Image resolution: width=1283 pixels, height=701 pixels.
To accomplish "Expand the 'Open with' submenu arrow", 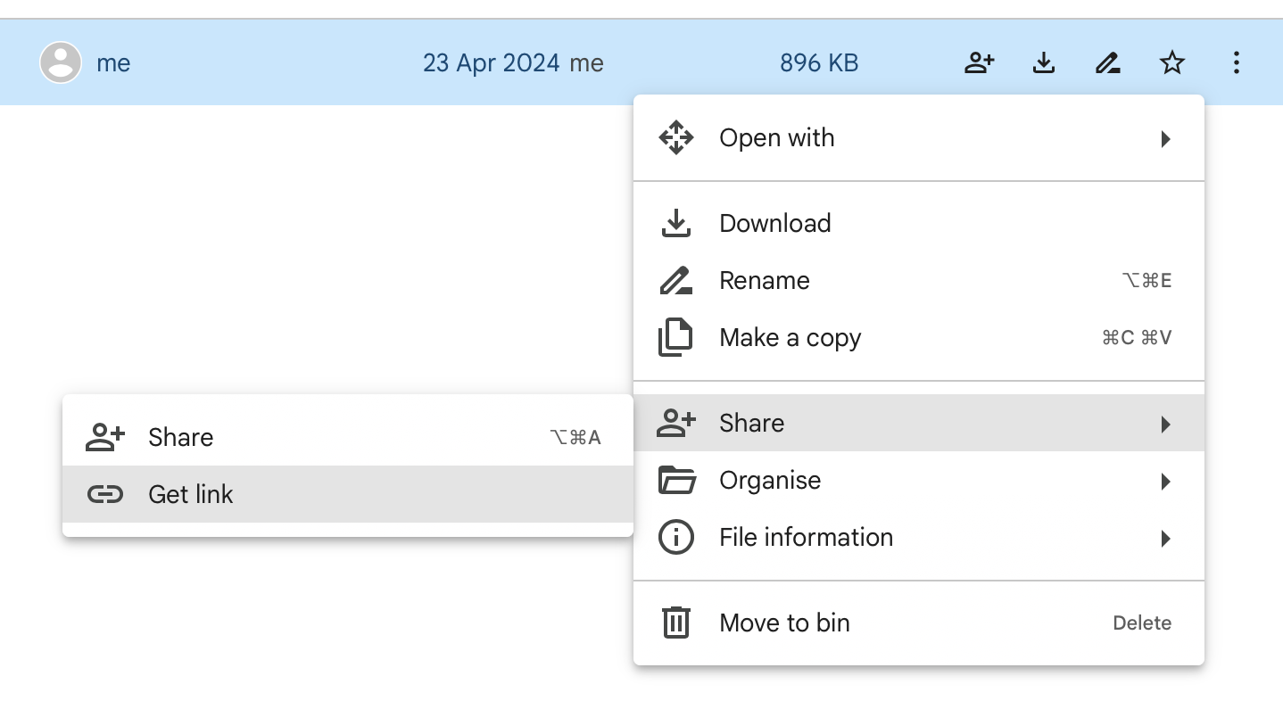I will [1165, 138].
